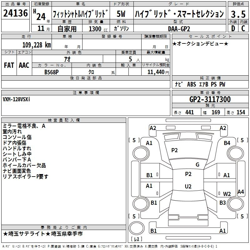Screen dimensions: 250x250
Task: Click the W2 repair mark on diagram
Action: coord(227,194)
